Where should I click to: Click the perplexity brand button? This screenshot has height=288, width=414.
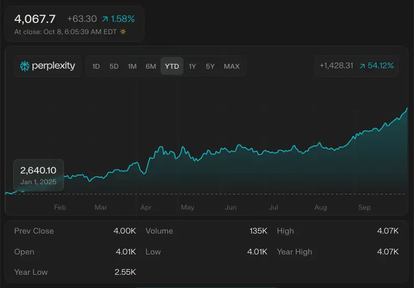(48, 66)
